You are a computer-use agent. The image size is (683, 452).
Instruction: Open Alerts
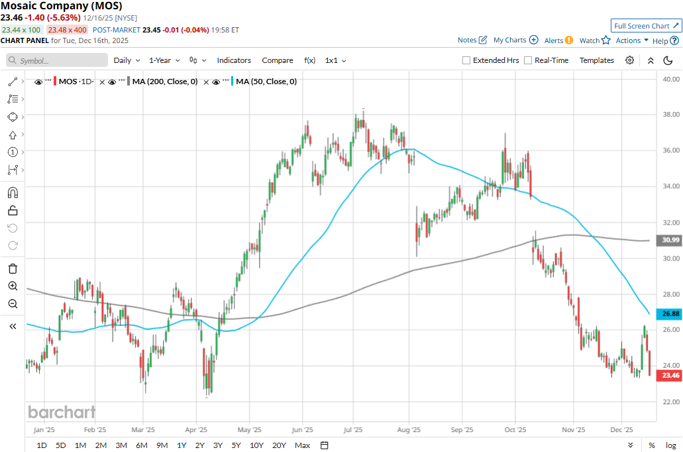(x=558, y=40)
